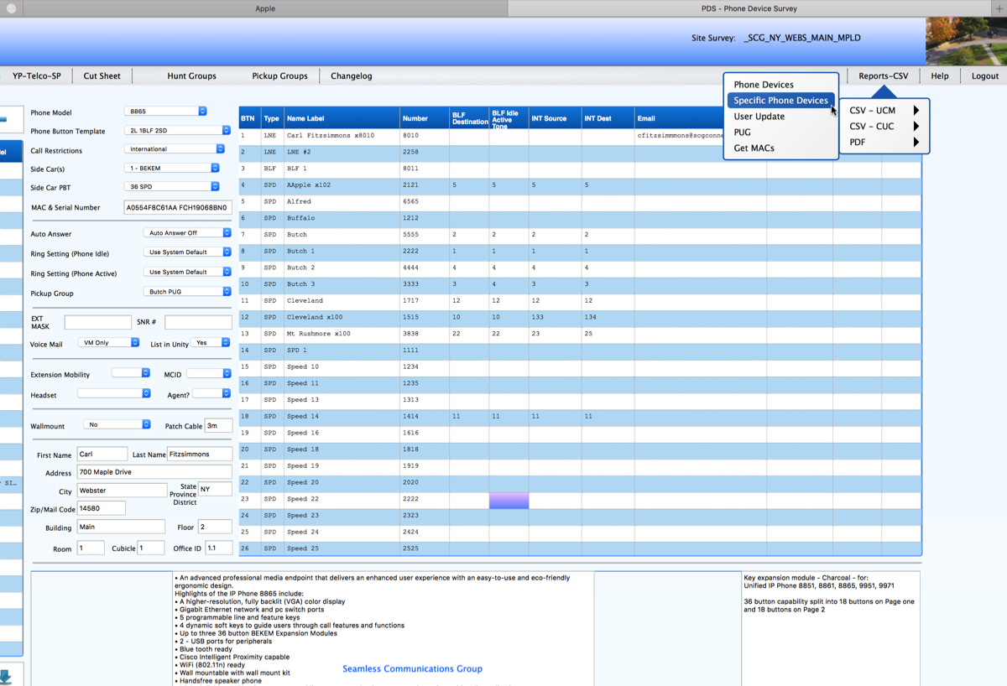
Task: Open the Help page
Action: 940,75
